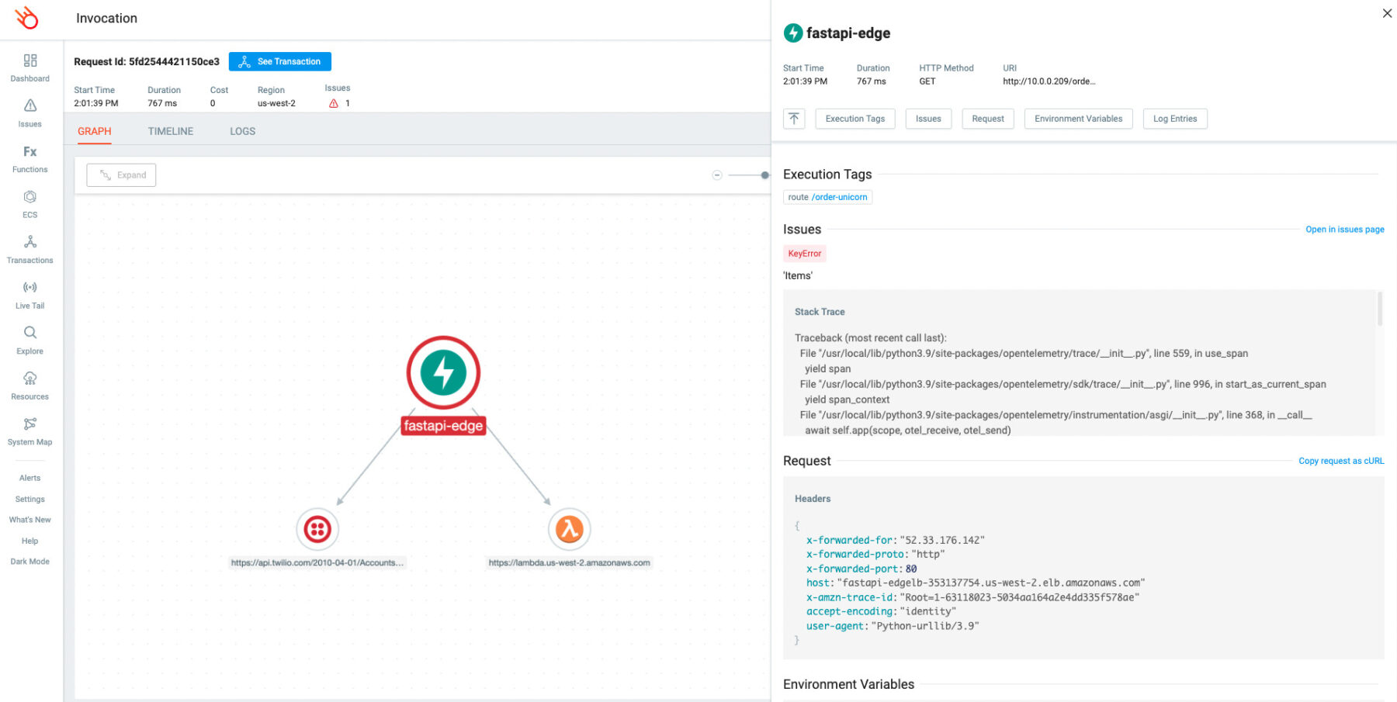Open the Explore panel
The height and width of the screenshot is (702, 1397).
(x=29, y=340)
